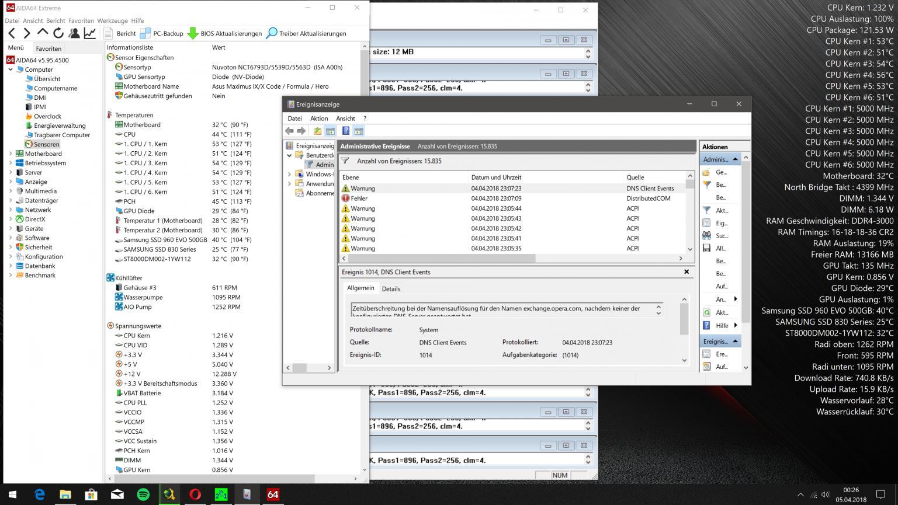Collapse the 'Adminis...' actions section
Viewport: 898px width, 505px height.
click(x=735, y=159)
